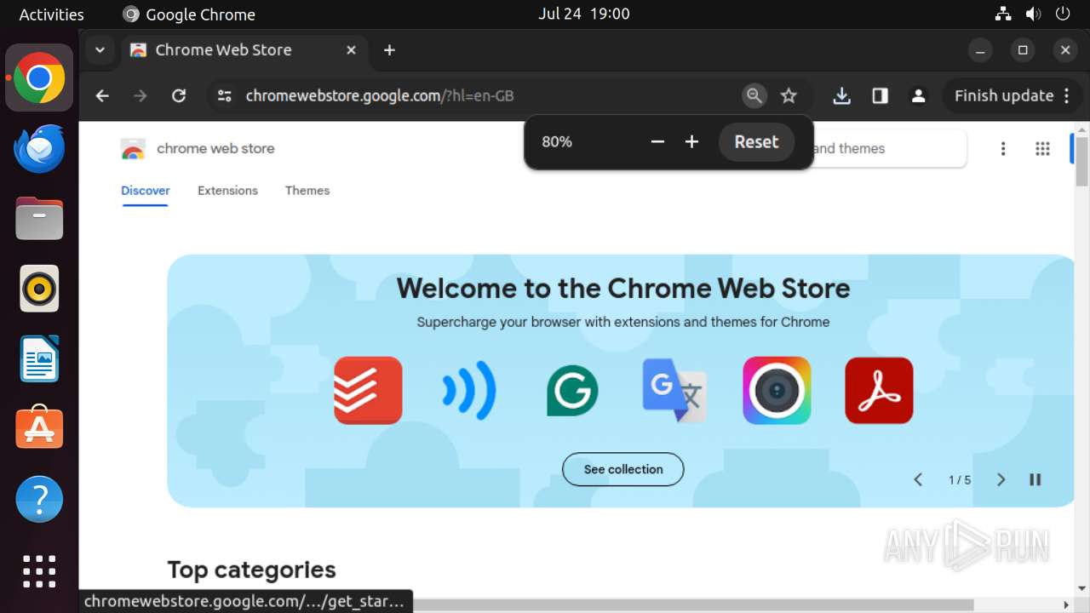Click the zoom magnifier icon in address bar

point(754,96)
